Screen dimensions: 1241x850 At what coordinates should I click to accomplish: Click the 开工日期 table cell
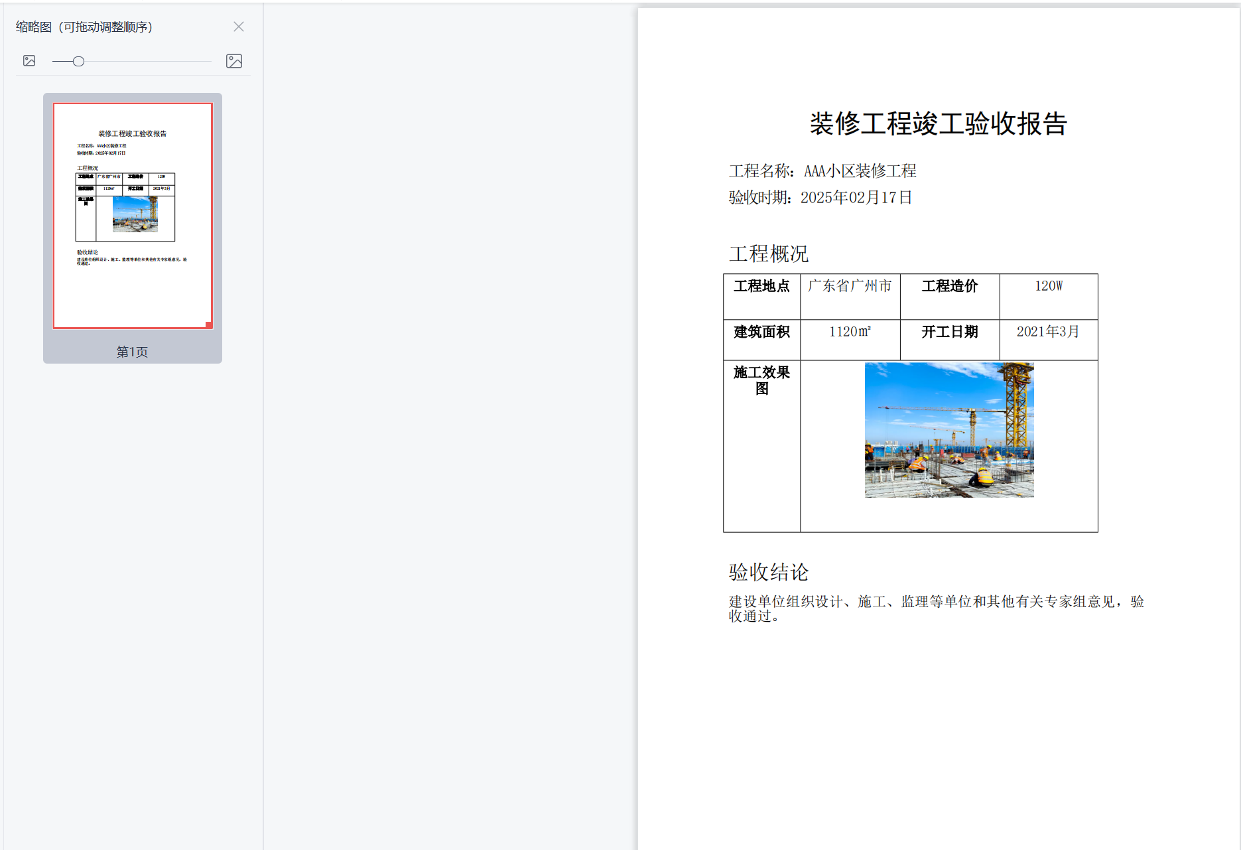click(x=949, y=332)
